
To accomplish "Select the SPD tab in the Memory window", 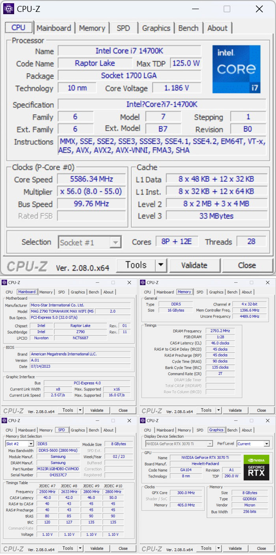I will pos(200,292).
